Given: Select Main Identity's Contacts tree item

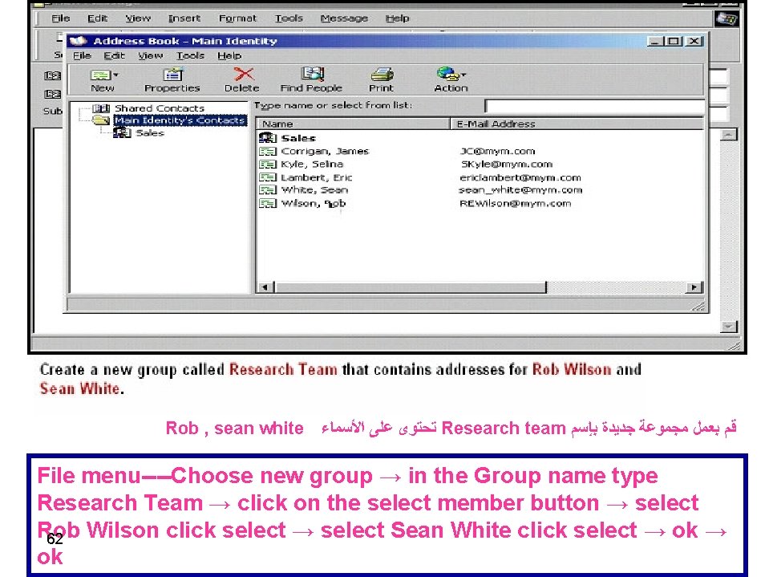Looking at the screenshot, I should click(180, 120).
